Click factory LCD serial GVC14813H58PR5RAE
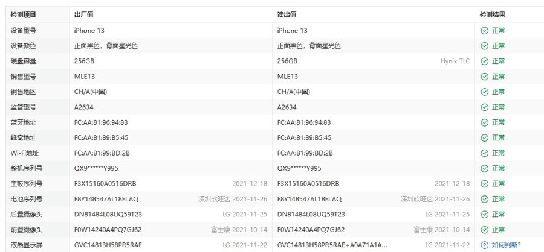 (108, 245)
